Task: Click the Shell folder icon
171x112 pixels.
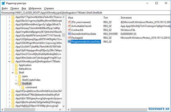Action: pos(16,73)
